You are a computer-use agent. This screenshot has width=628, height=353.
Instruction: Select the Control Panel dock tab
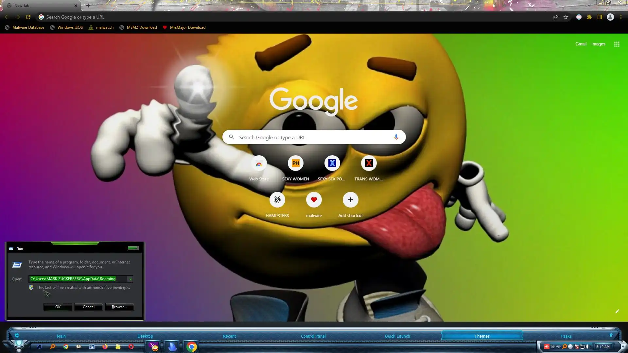point(313,336)
